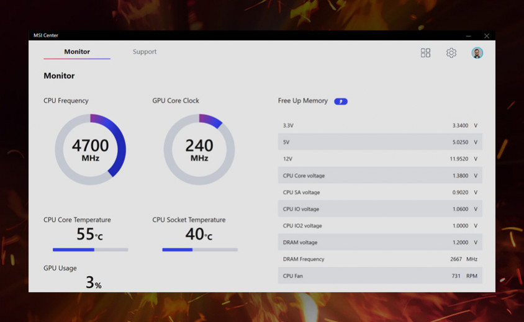Click the MSI Center title bar text
Screen dimensions: 524x322
pos(46,36)
